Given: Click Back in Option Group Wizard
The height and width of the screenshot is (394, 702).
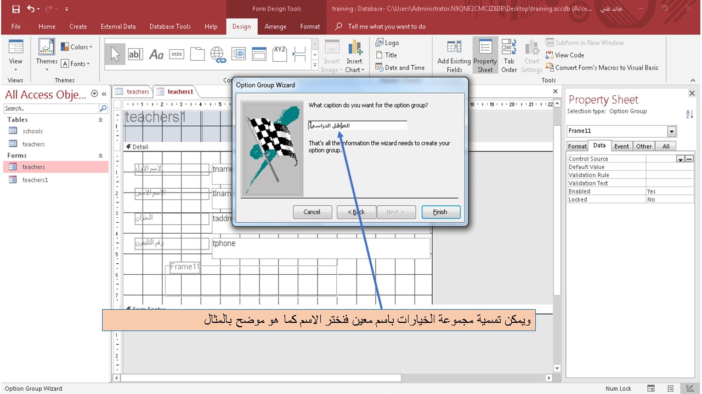Looking at the screenshot, I should coord(356,212).
